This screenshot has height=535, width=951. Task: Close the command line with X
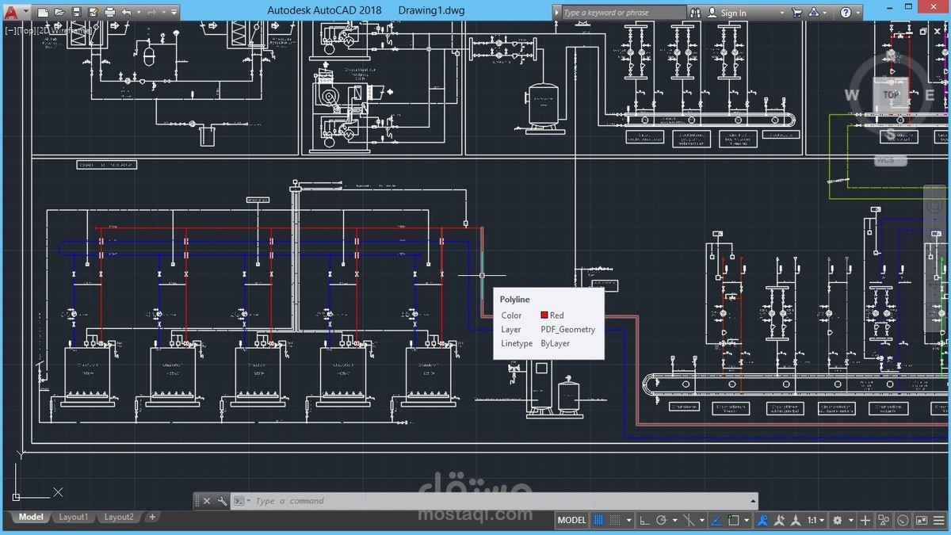pos(207,501)
